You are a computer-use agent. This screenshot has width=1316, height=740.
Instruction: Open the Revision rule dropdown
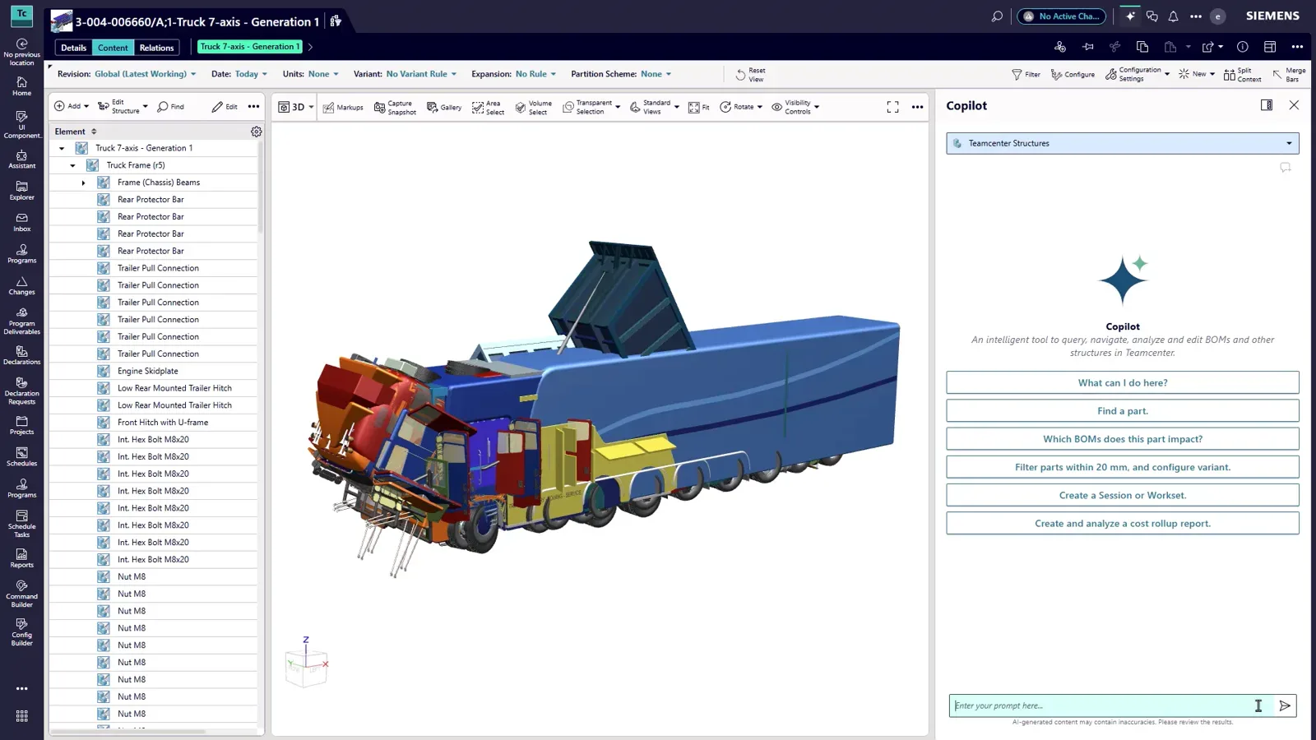point(146,74)
